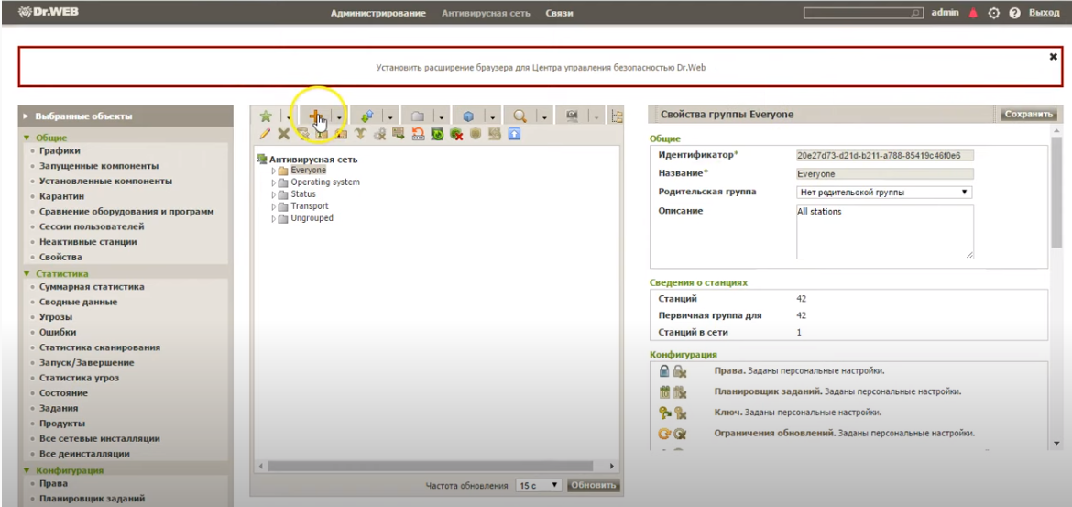Click the green shield with red X icon
This screenshot has height=507, width=1072.
coord(456,134)
